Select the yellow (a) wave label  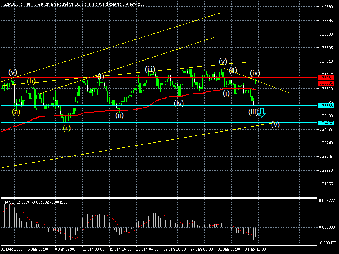tap(16, 112)
